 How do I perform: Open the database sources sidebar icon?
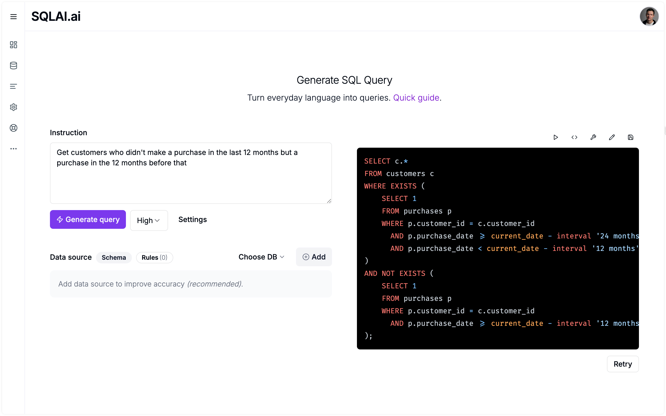tap(14, 66)
